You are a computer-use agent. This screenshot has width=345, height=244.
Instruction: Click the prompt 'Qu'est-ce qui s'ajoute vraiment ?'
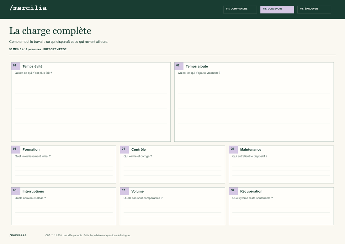click(199, 73)
